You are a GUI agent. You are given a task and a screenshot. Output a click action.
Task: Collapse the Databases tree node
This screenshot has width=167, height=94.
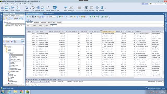pyautogui.click(x=4, y=46)
